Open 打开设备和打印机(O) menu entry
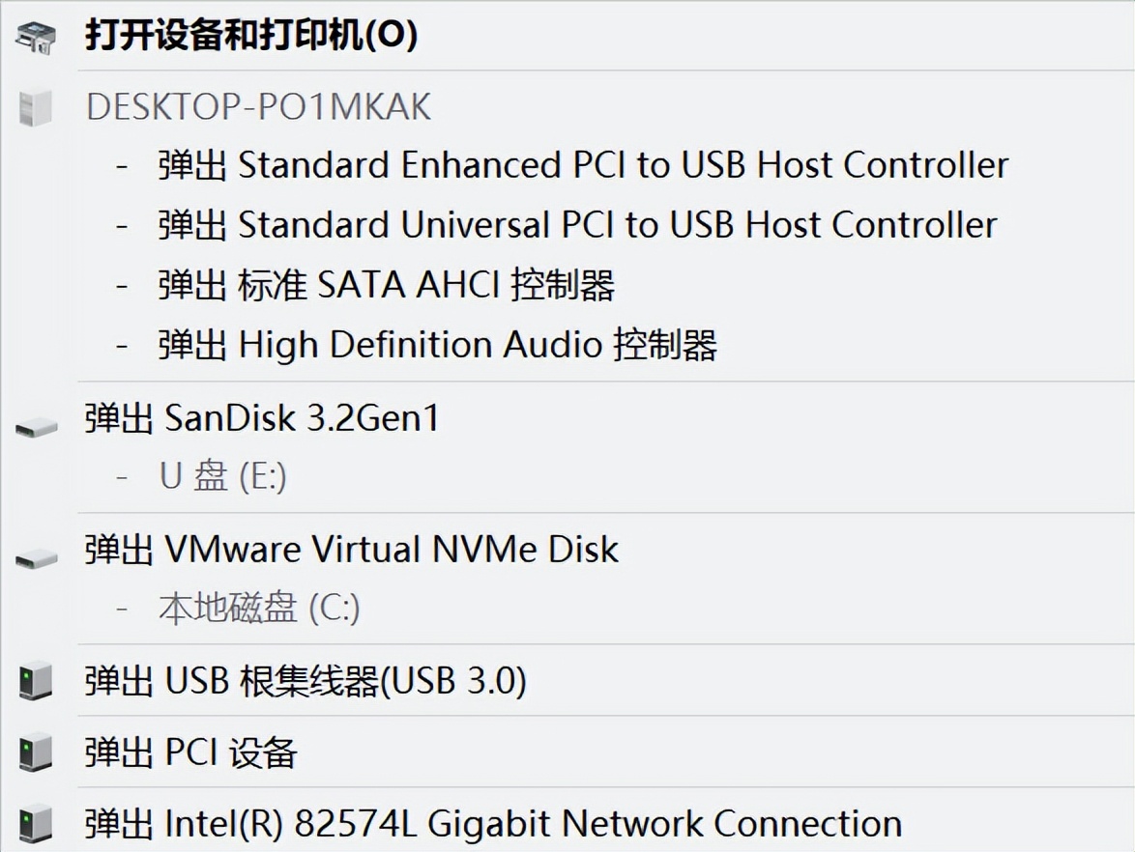 (251, 36)
